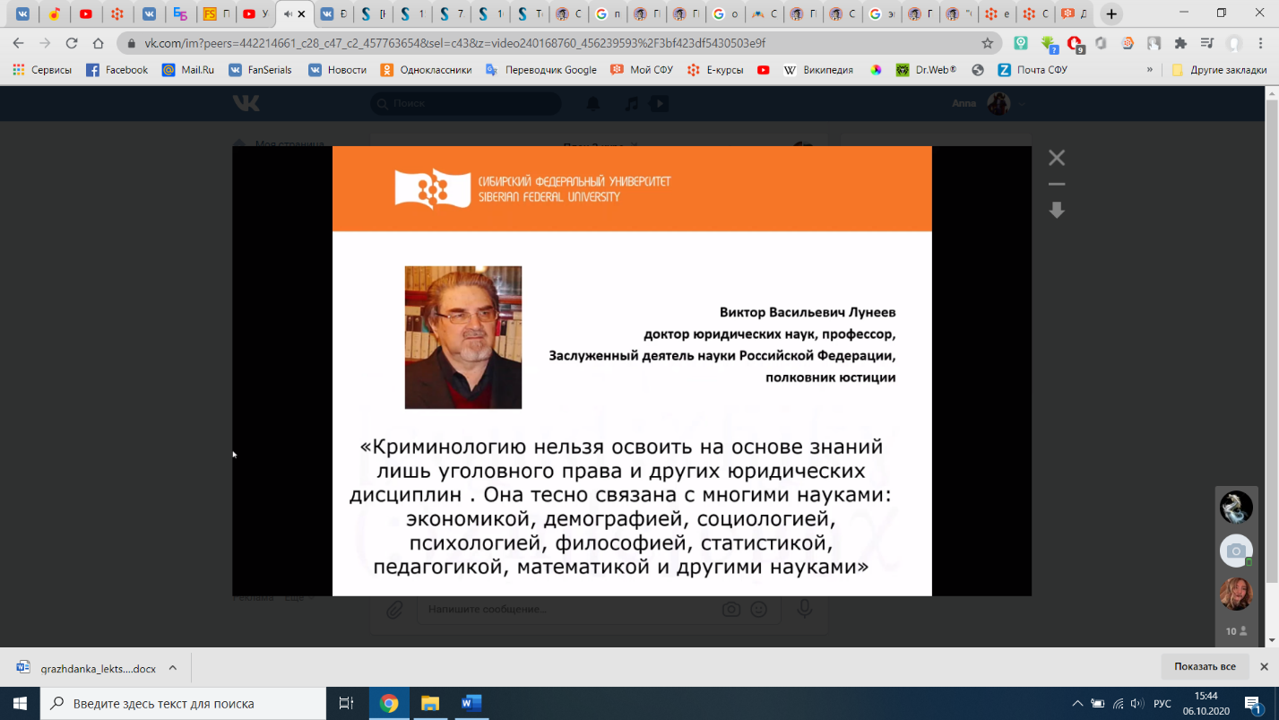Open the Почта СФУ bookmark
Screen dimensions: 1279x720
coord(1032,70)
